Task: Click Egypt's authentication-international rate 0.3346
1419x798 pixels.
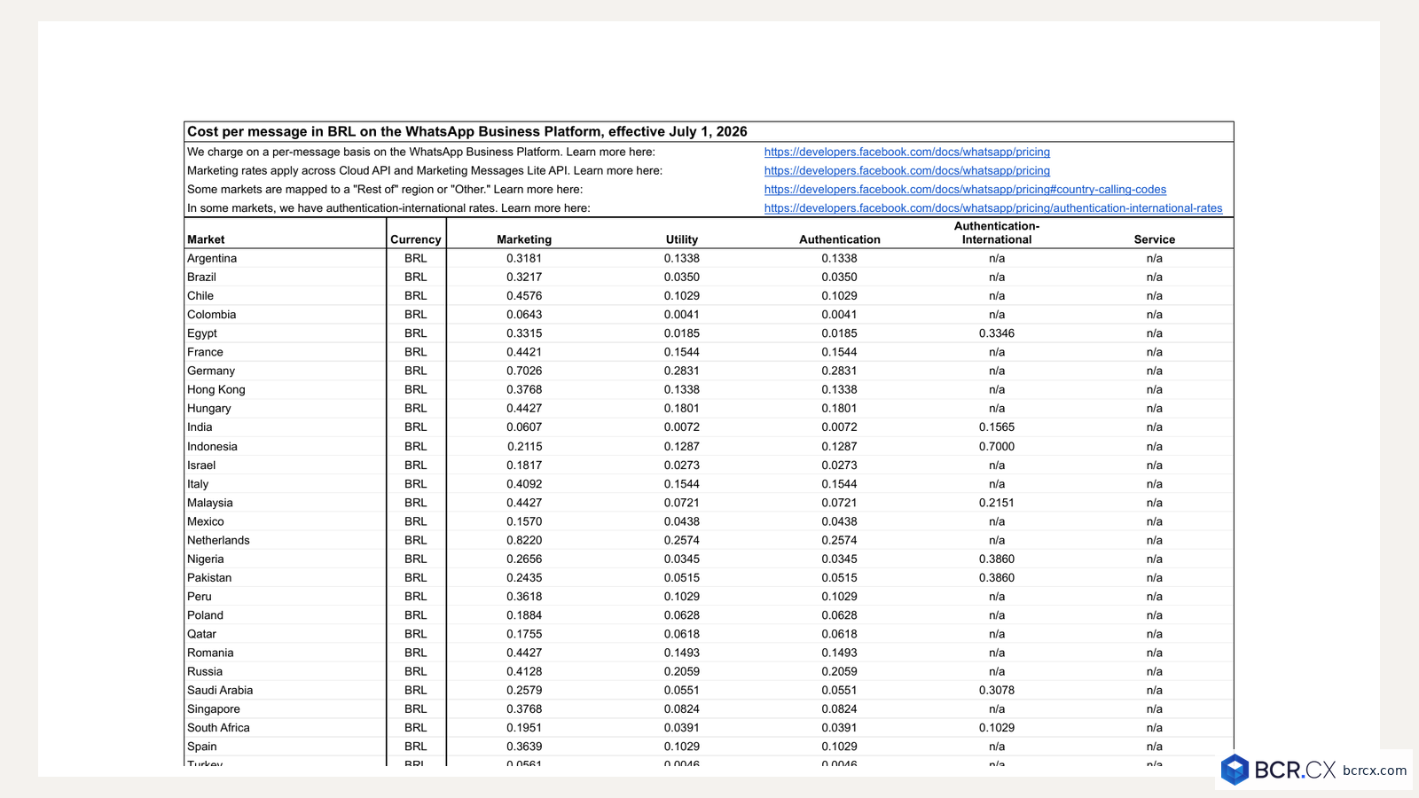Action: (x=997, y=333)
